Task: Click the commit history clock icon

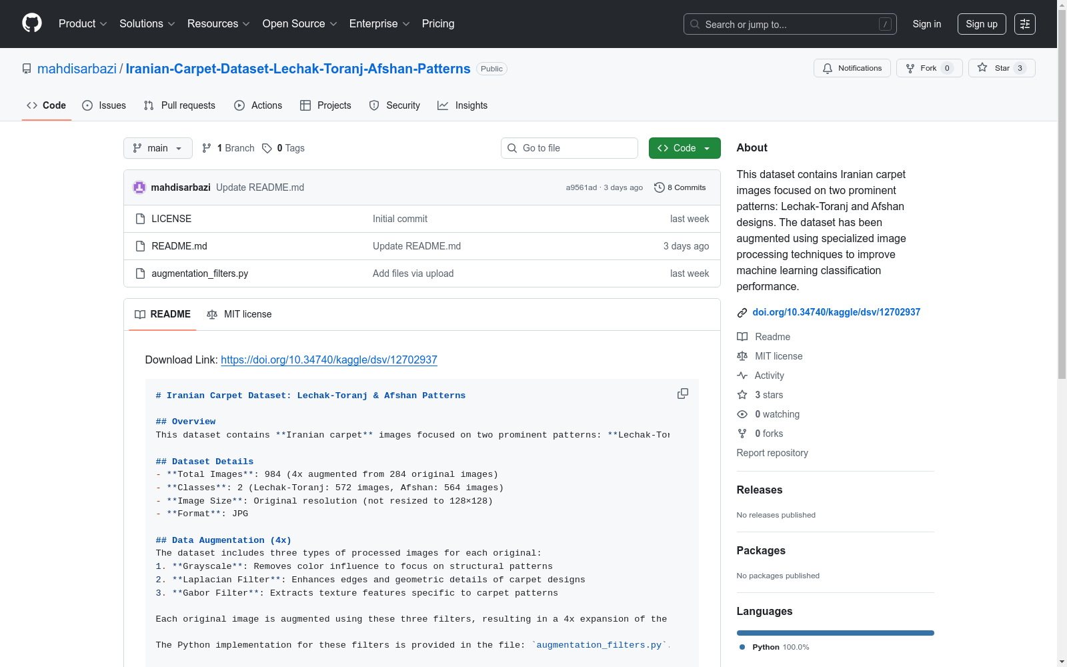Action: click(x=660, y=187)
